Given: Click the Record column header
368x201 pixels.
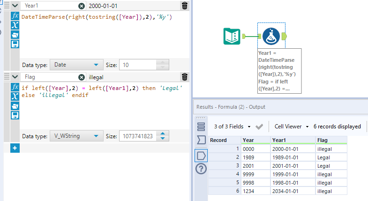Looking at the screenshot, I should point(225,140).
